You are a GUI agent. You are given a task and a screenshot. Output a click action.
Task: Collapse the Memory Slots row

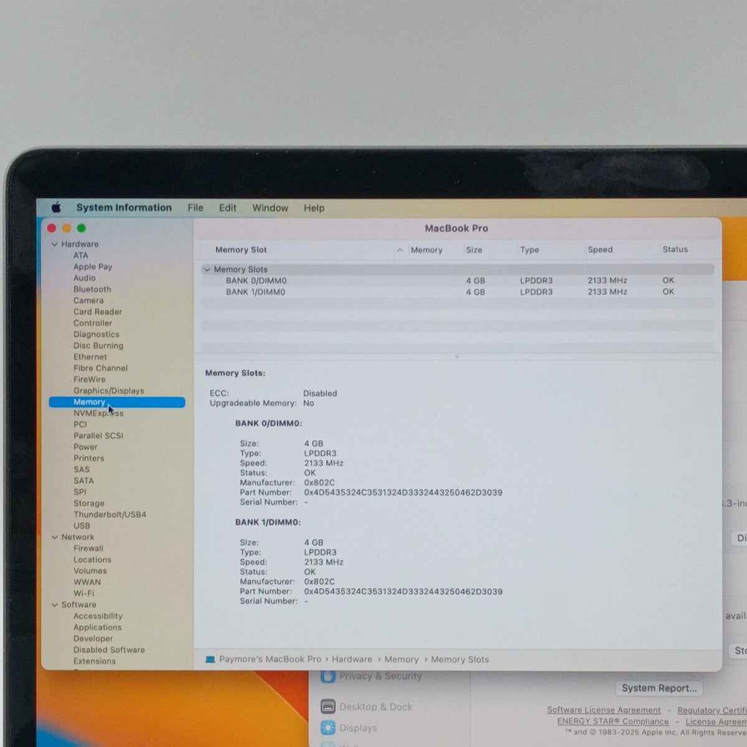pos(207,270)
